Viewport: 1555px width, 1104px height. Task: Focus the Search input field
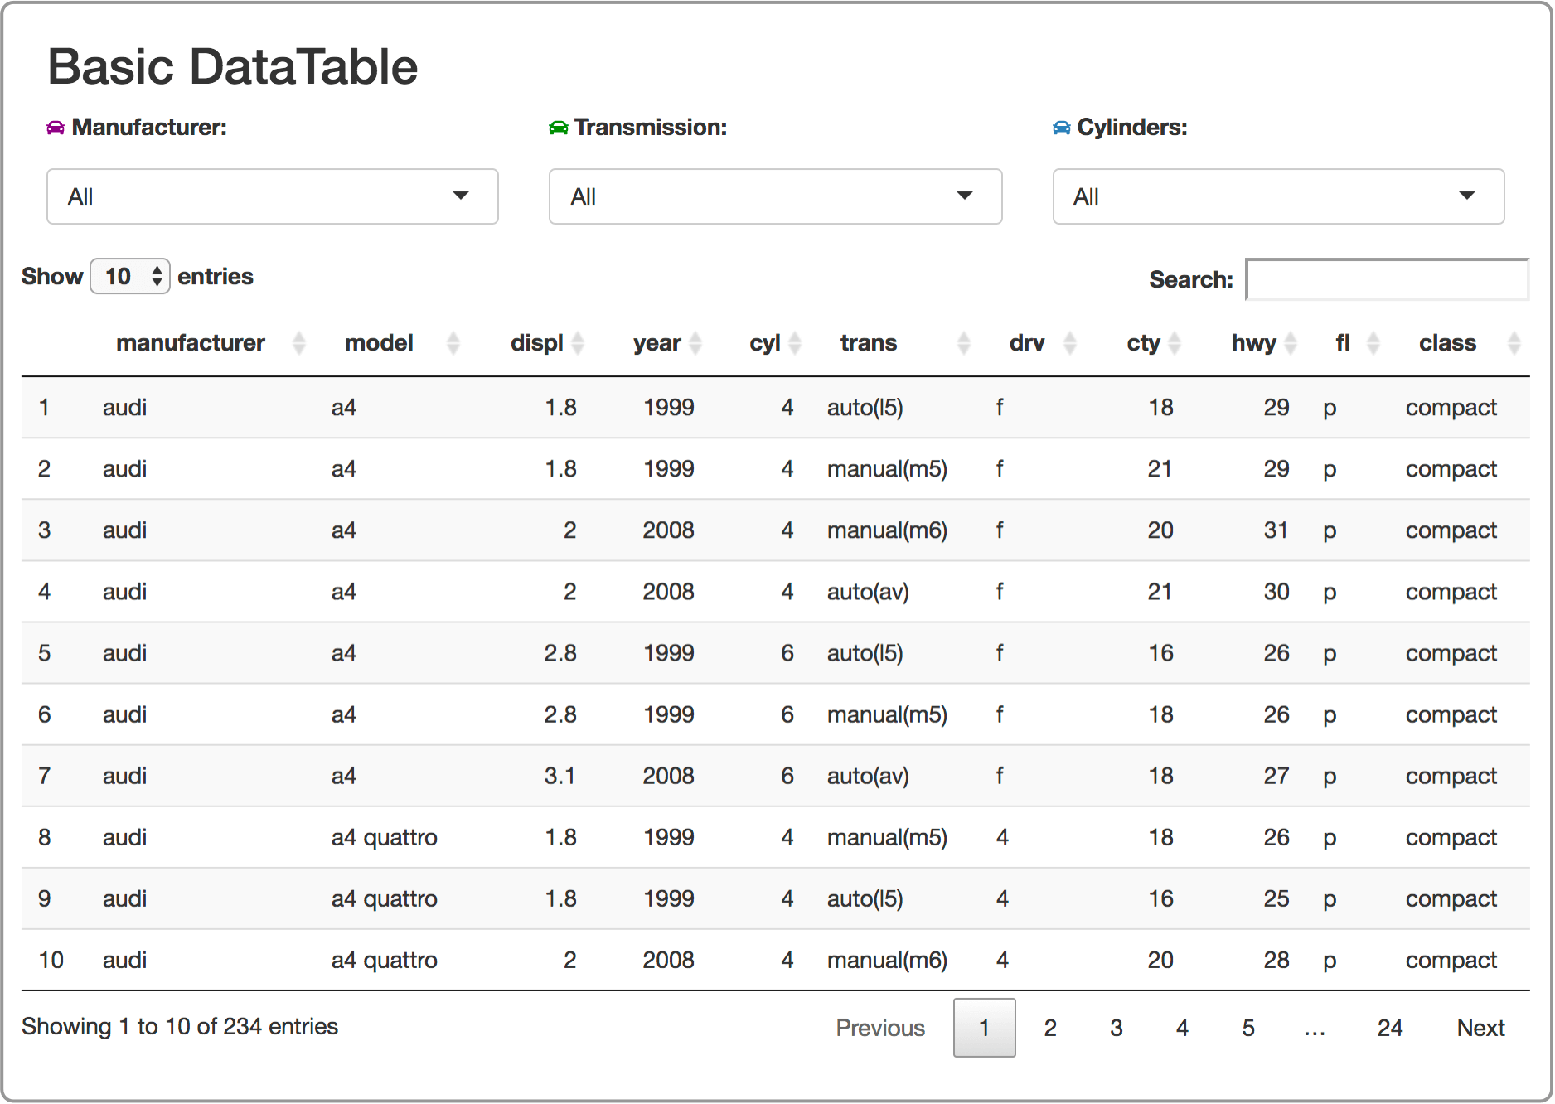1387,279
